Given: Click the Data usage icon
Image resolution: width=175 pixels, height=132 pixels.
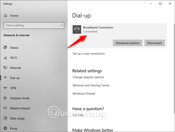Looking at the screenshot, I should 5,119.
